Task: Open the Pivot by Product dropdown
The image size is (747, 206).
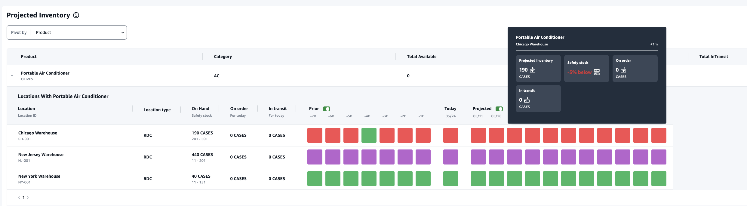Action: click(67, 32)
